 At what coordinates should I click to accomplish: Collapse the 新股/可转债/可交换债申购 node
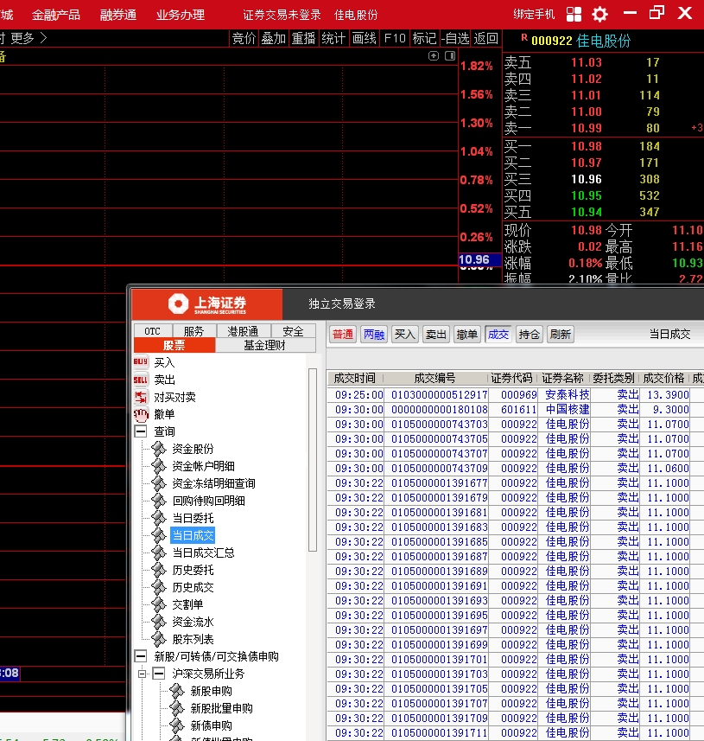(x=140, y=656)
